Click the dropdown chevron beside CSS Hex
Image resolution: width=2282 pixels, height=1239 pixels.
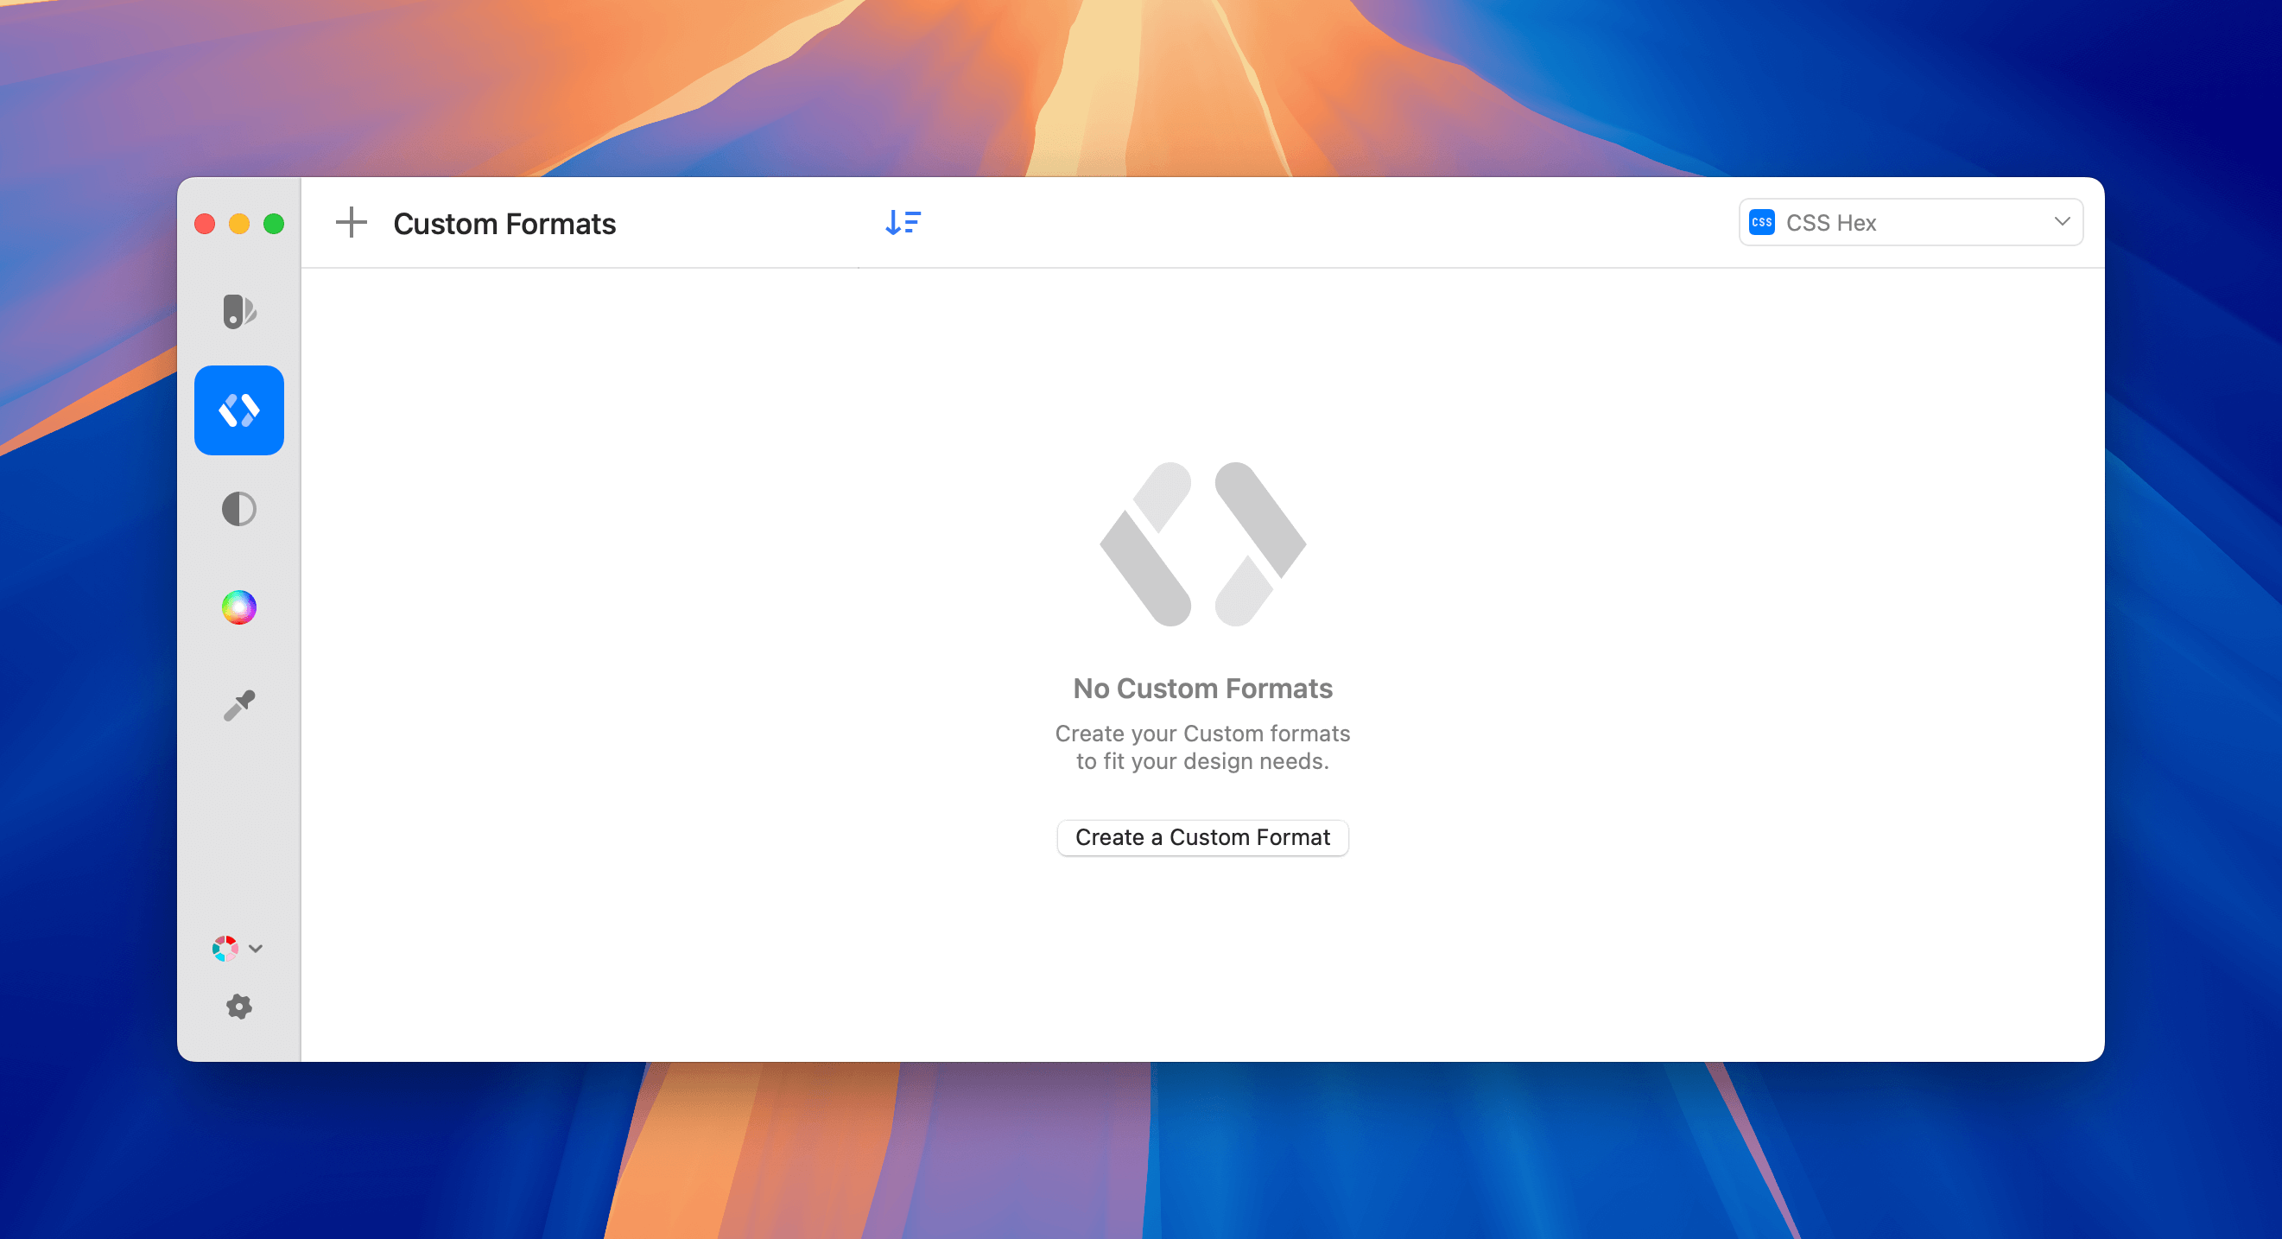point(2062,222)
